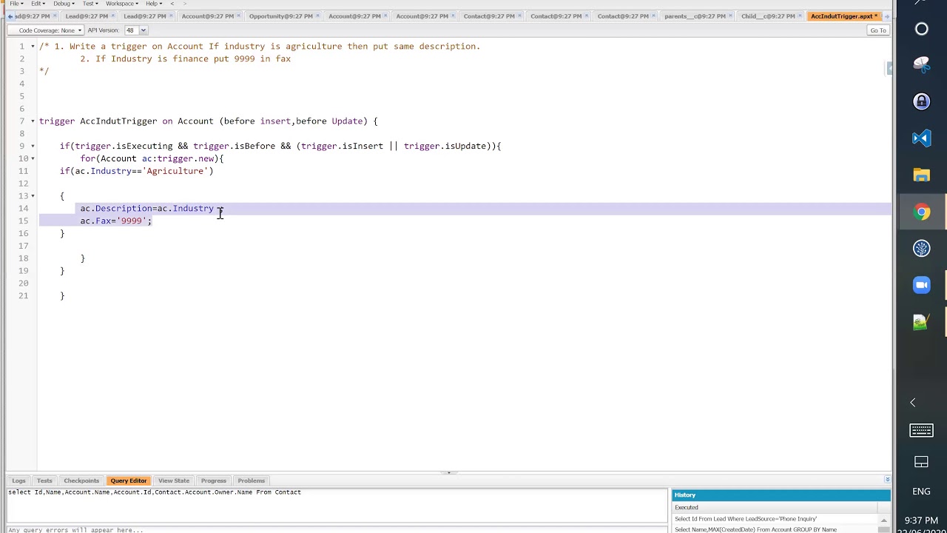Image resolution: width=947 pixels, height=533 pixels.
Task: Go back with the < navigation arrow
Action: [172, 4]
